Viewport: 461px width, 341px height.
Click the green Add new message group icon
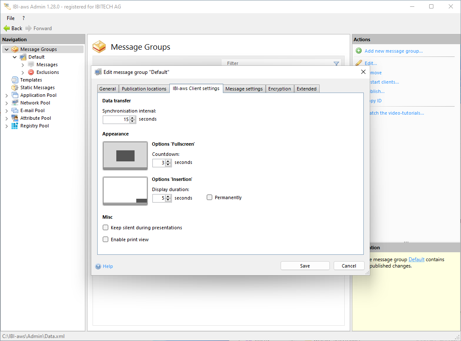[359, 51]
